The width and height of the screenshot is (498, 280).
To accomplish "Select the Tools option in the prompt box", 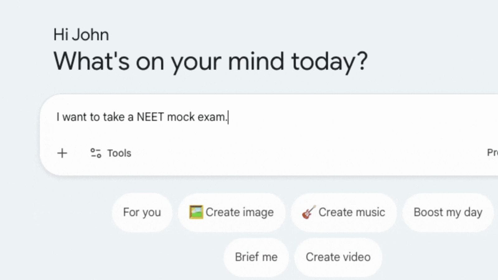I will pos(110,153).
